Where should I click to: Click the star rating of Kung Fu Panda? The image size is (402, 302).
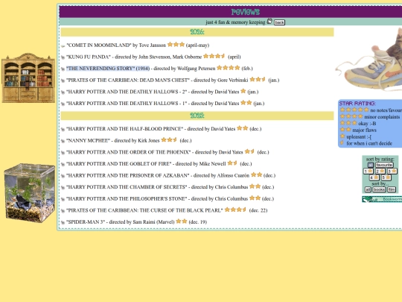[214, 56]
